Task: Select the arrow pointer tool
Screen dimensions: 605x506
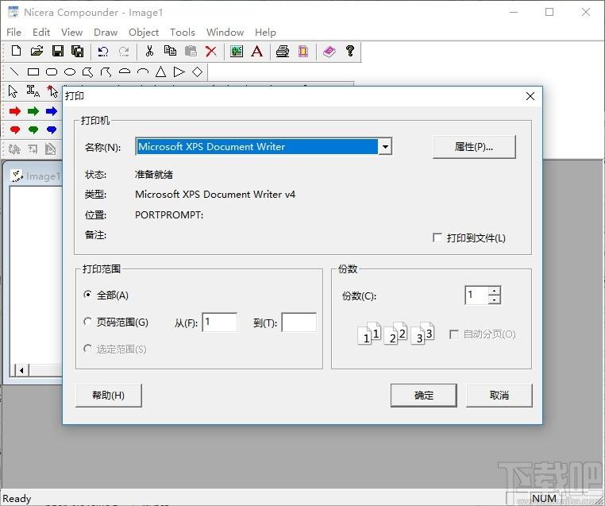Action: pos(13,91)
